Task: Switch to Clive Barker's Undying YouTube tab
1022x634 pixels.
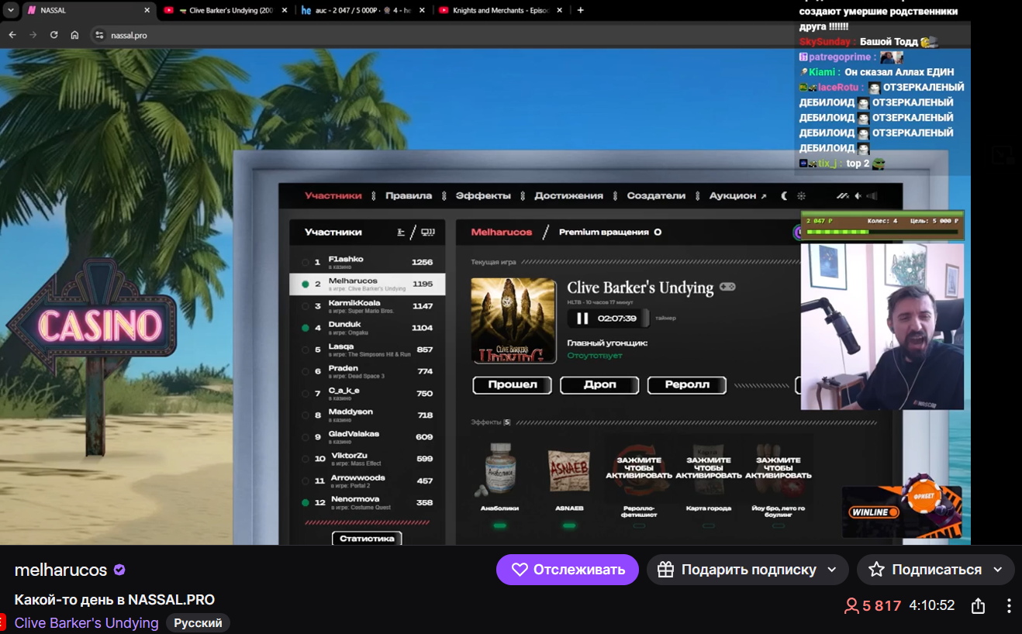Action: point(226,10)
